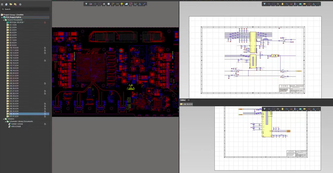Open the Schlib1.SchLib library file
Screen dimensions: 333x173
(x=17, y=124)
